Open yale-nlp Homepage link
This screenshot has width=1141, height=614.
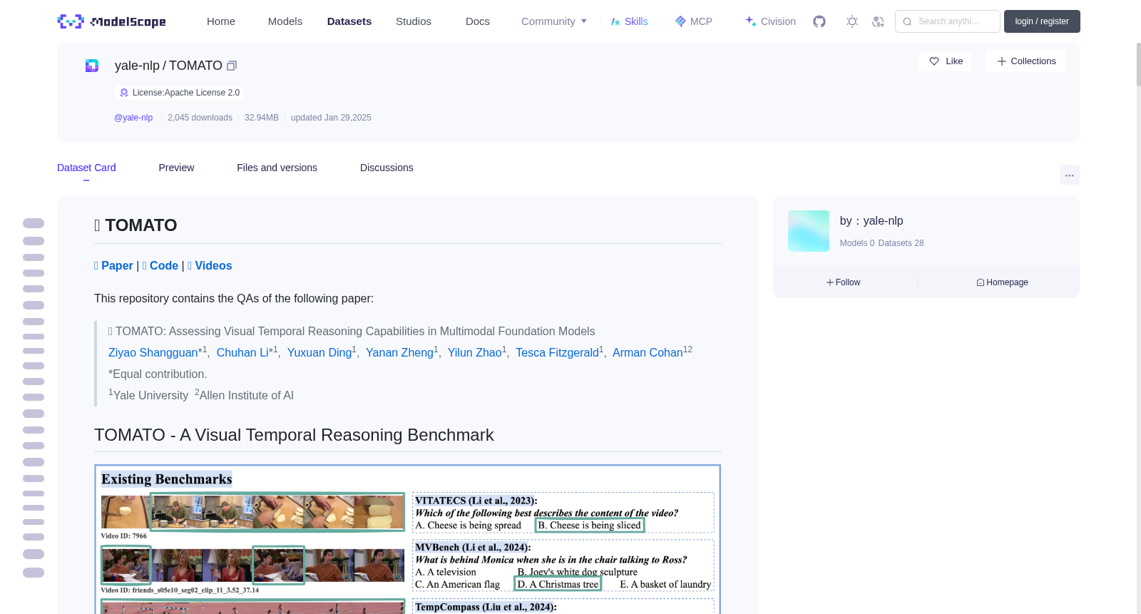1002,282
